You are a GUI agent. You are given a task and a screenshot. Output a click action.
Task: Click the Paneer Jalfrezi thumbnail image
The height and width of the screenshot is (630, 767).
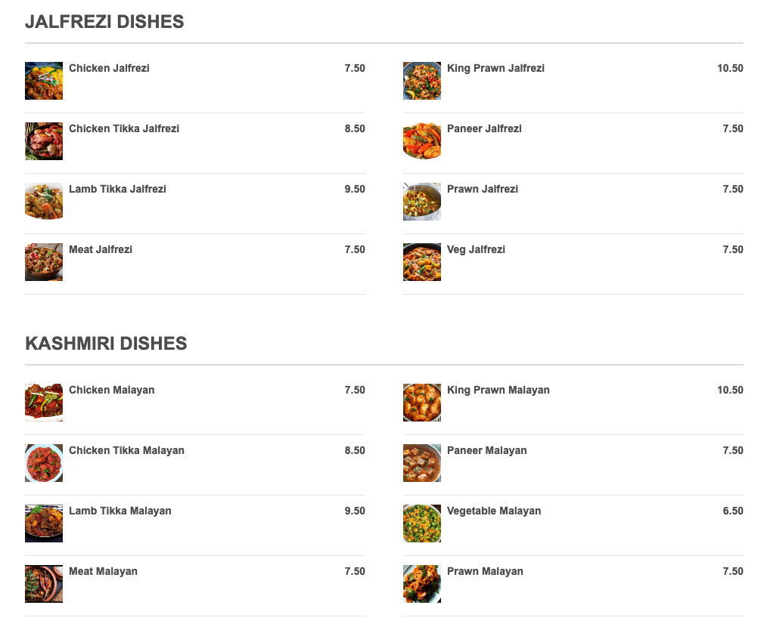point(422,141)
